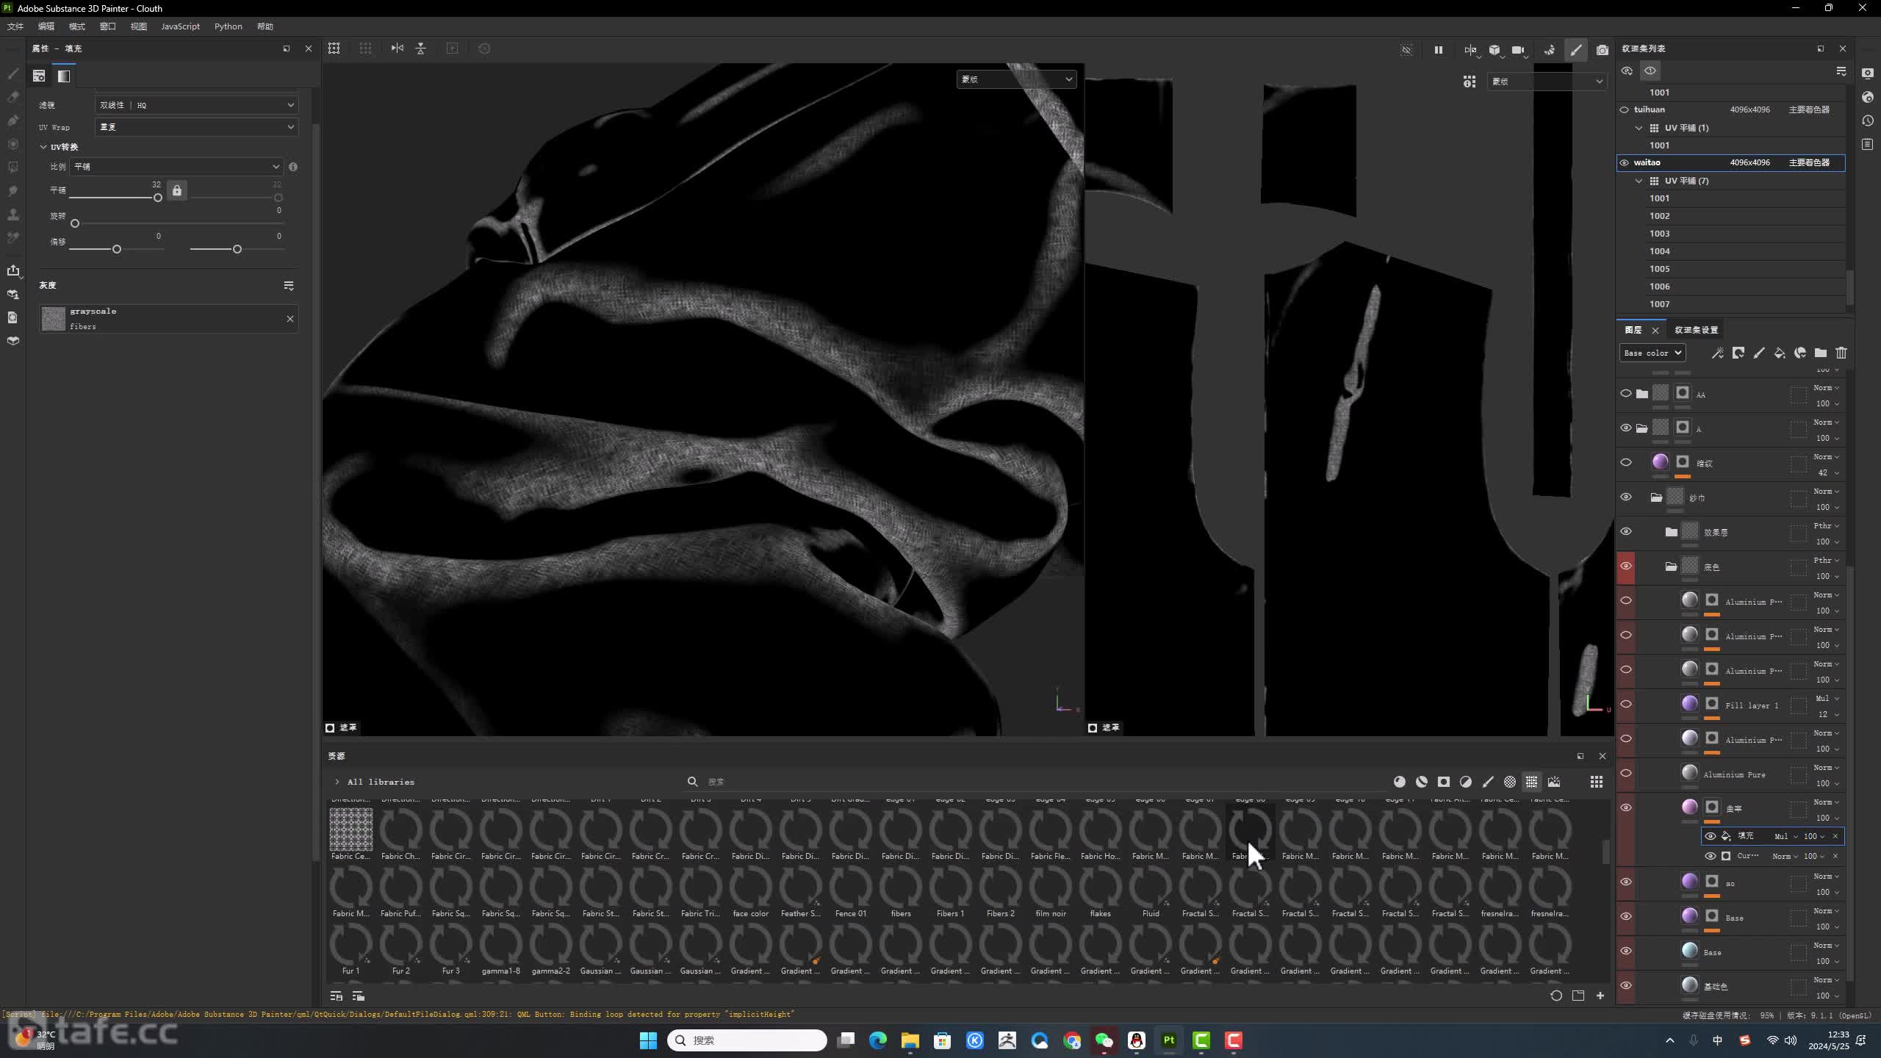This screenshot has width=1881, height=1058.
Task: Hide the 填充 fill effect
Action: pyautogui.click(x=1711, y=836)
